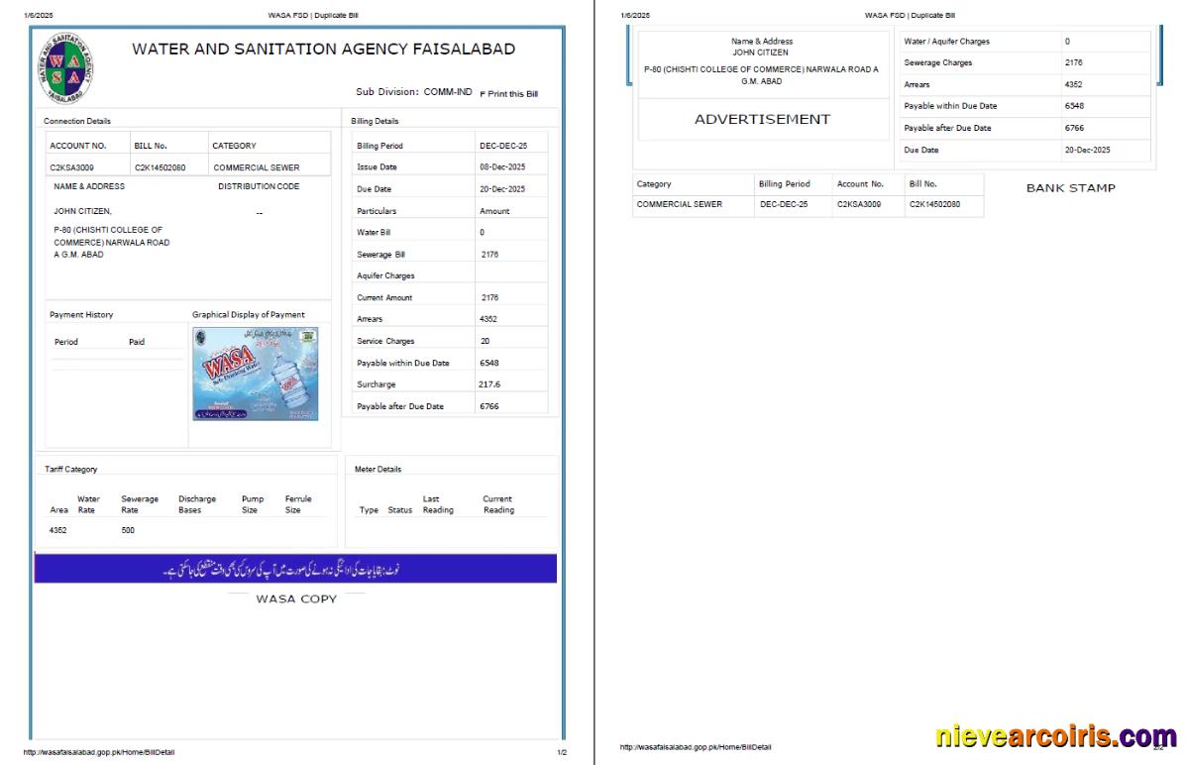Viewport: 1186px width, 765px height.
Task: Click the BANK STAMP area
Action: click(1071, 187)
